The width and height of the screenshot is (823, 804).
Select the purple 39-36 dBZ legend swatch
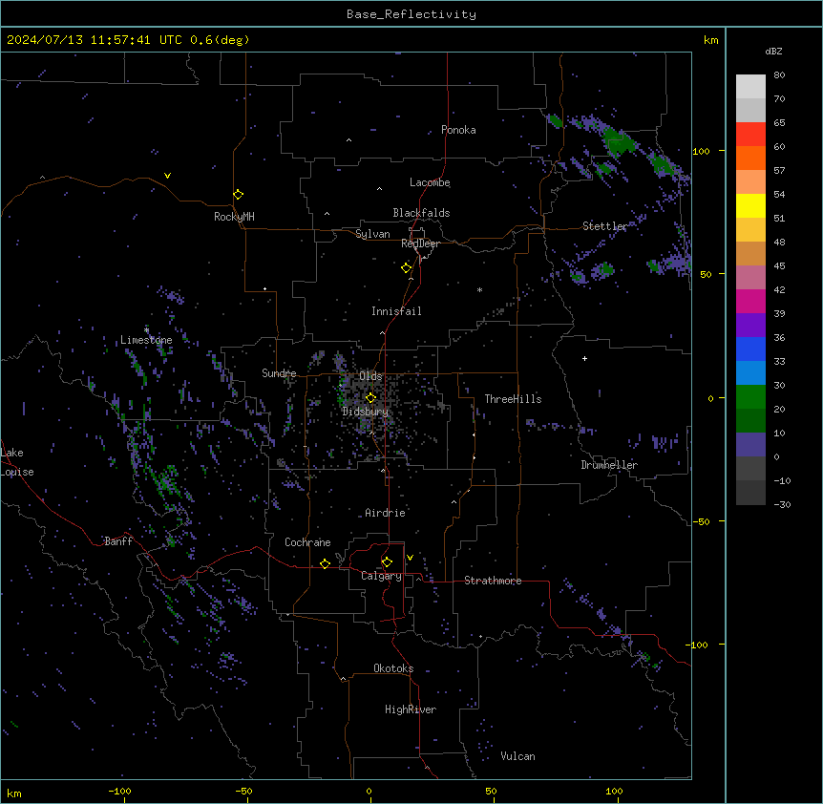tap(750, 326)
